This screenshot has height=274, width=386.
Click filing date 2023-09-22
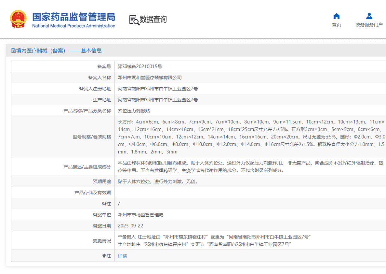point(130,226)
